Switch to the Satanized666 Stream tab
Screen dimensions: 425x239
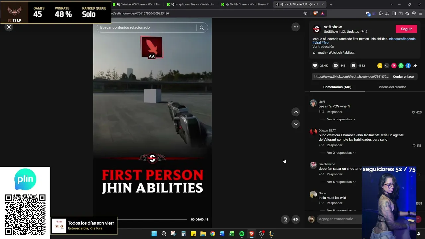136,4
